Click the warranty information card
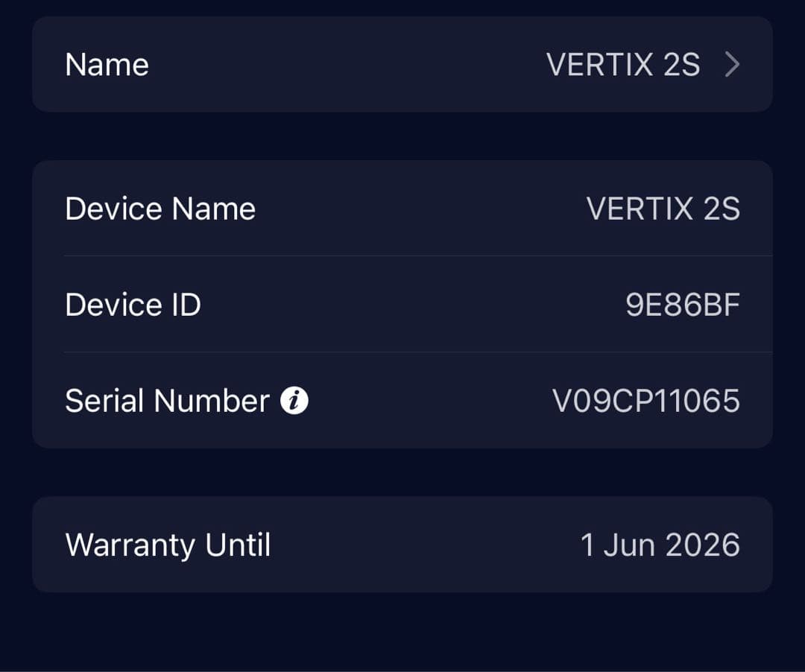 [402, 545]
